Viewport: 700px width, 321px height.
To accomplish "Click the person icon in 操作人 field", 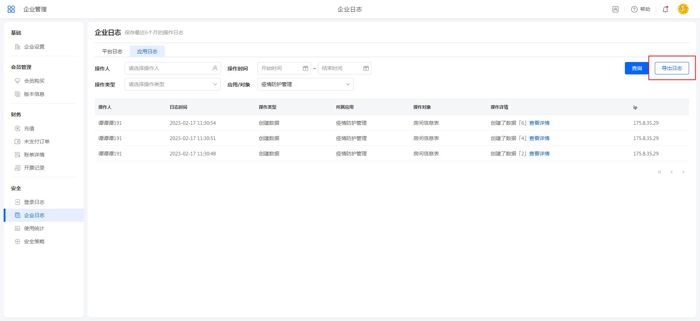I will (215, 68).
